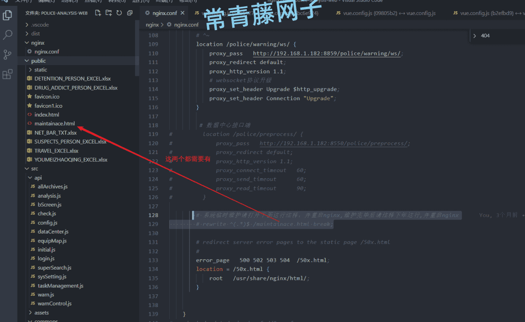Open analysis.js file
The height and width of the screenshot is (322, 525).
point(49,196)
